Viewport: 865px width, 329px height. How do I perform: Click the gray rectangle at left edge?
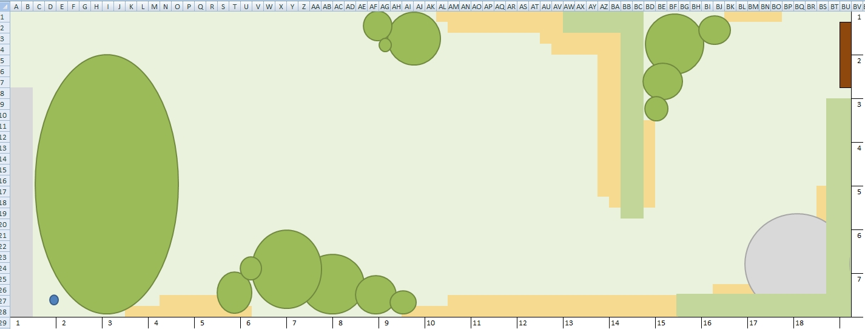point(22,200)
